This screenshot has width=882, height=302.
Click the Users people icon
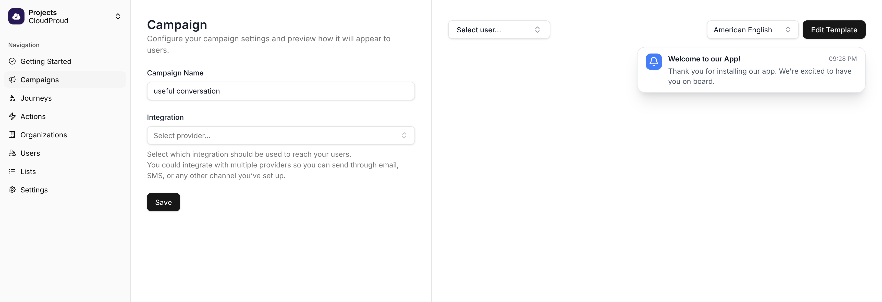12,153
